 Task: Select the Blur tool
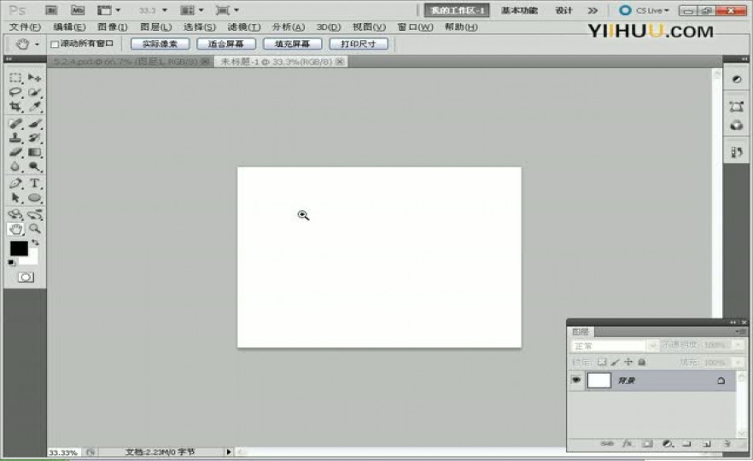15,166
